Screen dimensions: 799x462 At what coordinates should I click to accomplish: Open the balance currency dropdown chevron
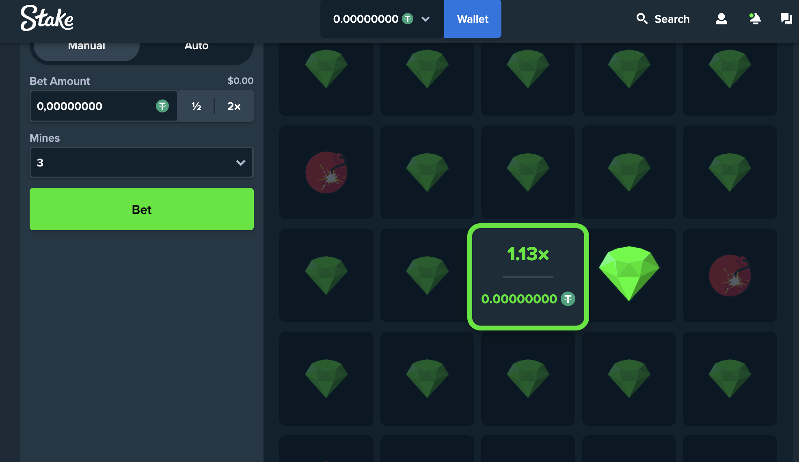425,19
